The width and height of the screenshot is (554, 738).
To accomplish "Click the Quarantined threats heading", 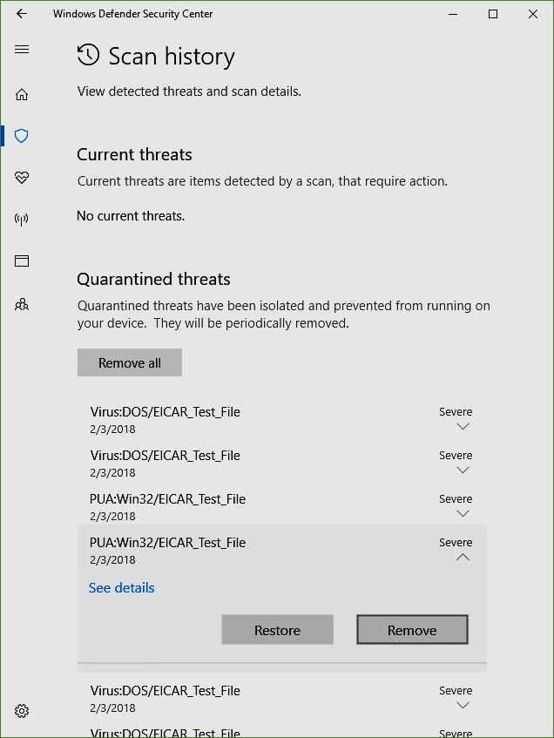I will pyautogui.click(x=153, y=279).
